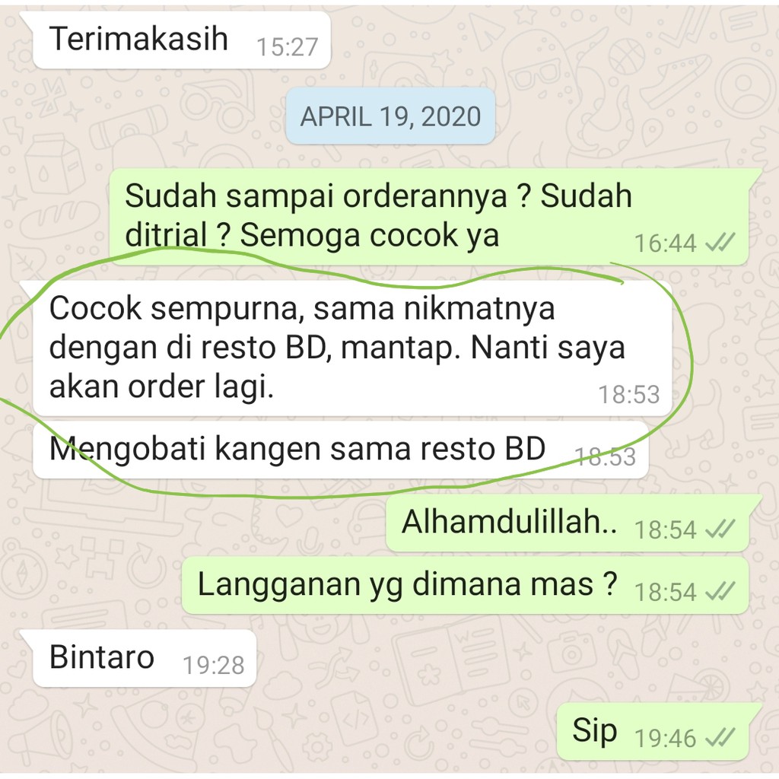Tap the 16:44 timestamp on outgoing message

pos(665,243)
